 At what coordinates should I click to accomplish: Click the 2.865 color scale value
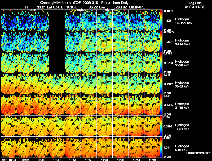click(167, 117)
